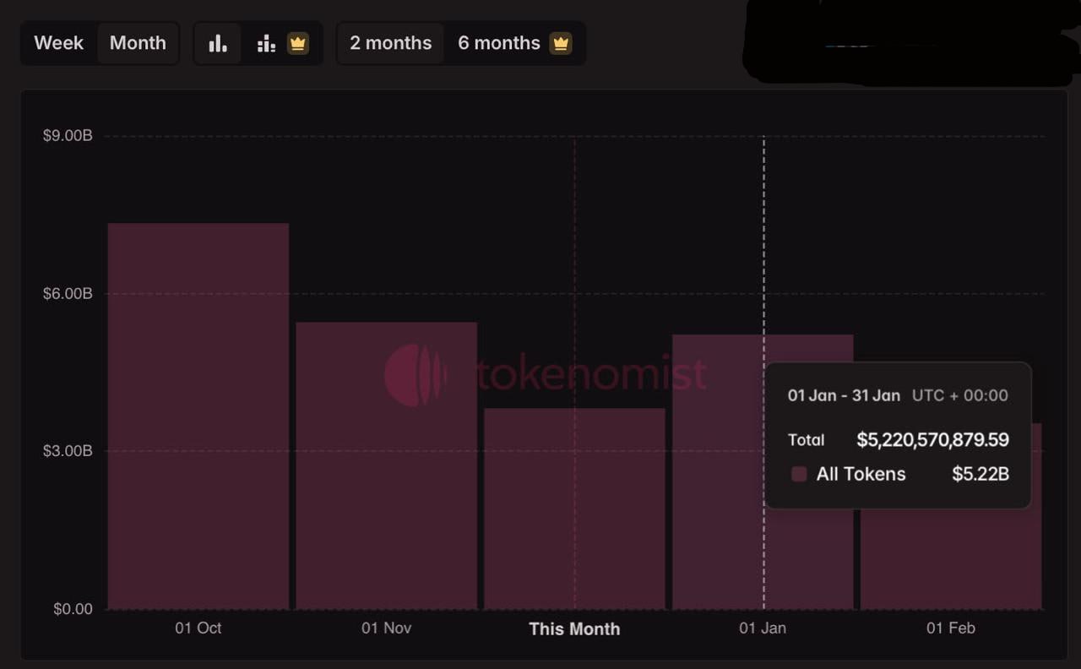Click the "This Month" axis label
Image resolution: width=1081 pixels, height=669 pixels.
[x=574, y=628]
